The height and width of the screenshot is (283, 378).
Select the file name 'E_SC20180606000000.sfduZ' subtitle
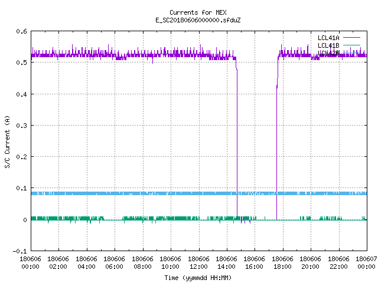pyautogui.click(x=198, y=20)
